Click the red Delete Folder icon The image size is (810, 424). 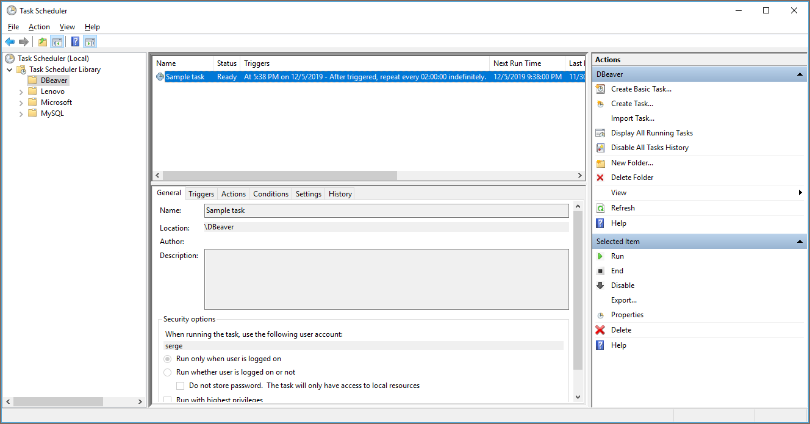tap(600, 178)
